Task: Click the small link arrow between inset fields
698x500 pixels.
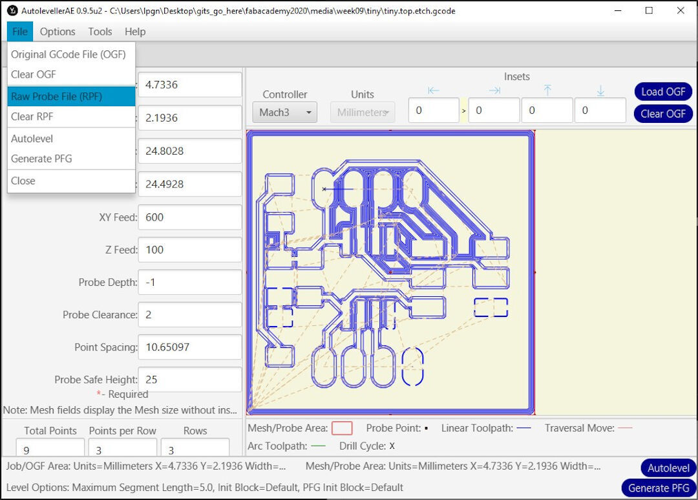Action: point(463,111)
